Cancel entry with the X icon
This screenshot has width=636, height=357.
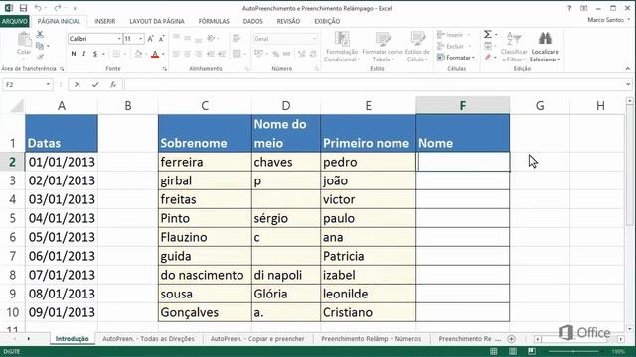[x=78, y=84]
